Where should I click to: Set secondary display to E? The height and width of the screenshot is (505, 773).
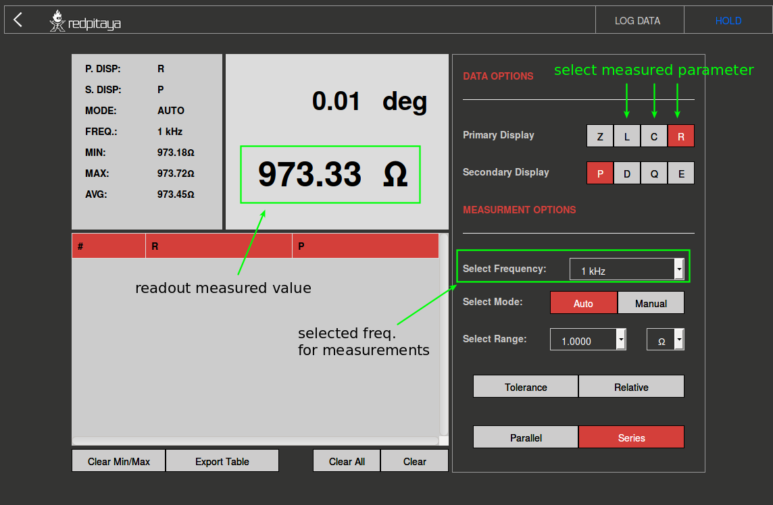point(681,173)
